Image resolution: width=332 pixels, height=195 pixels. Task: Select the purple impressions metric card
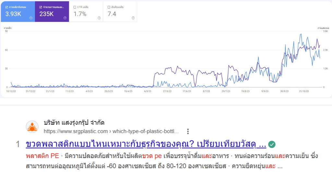[x=52, y=11]
